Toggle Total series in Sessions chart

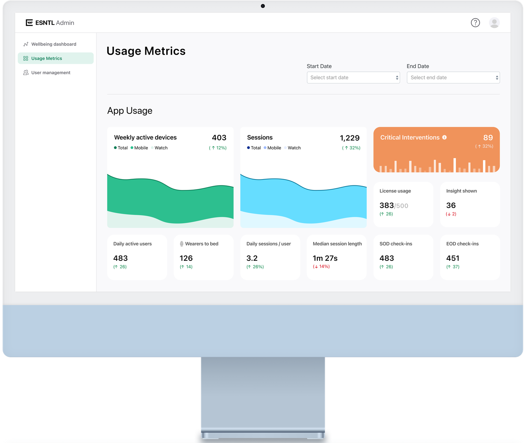click(x=254, y=148)
